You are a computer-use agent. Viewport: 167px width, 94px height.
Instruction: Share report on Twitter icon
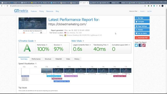[x=136, y=45]
